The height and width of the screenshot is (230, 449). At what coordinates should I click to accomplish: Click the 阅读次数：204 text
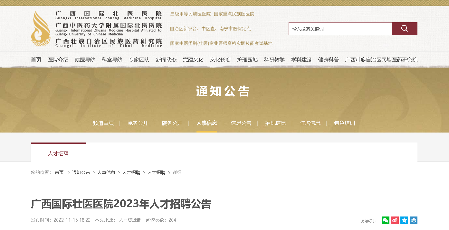tap(161, 220)
